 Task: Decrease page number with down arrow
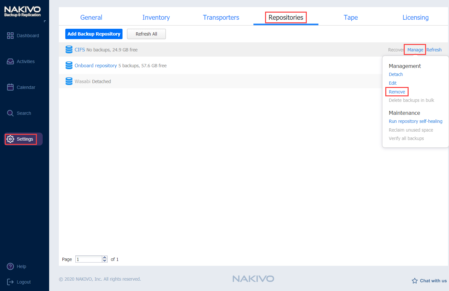pos(105,261)
